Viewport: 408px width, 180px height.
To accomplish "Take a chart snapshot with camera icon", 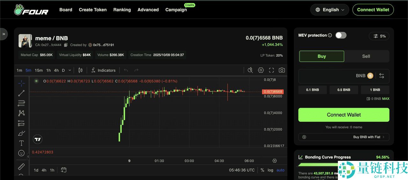I will (x=281, y=70).
